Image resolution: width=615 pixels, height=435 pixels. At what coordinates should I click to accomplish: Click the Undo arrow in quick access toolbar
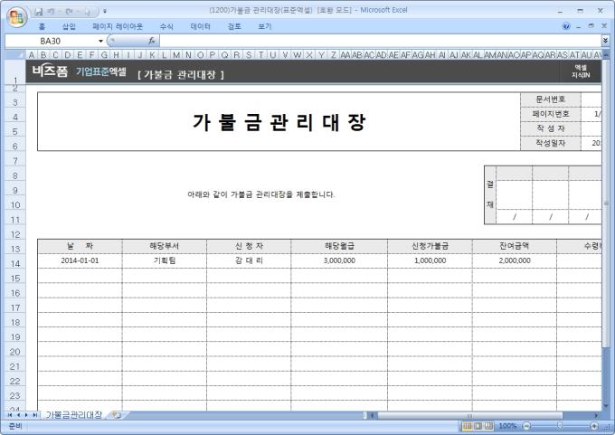point(51,12)
